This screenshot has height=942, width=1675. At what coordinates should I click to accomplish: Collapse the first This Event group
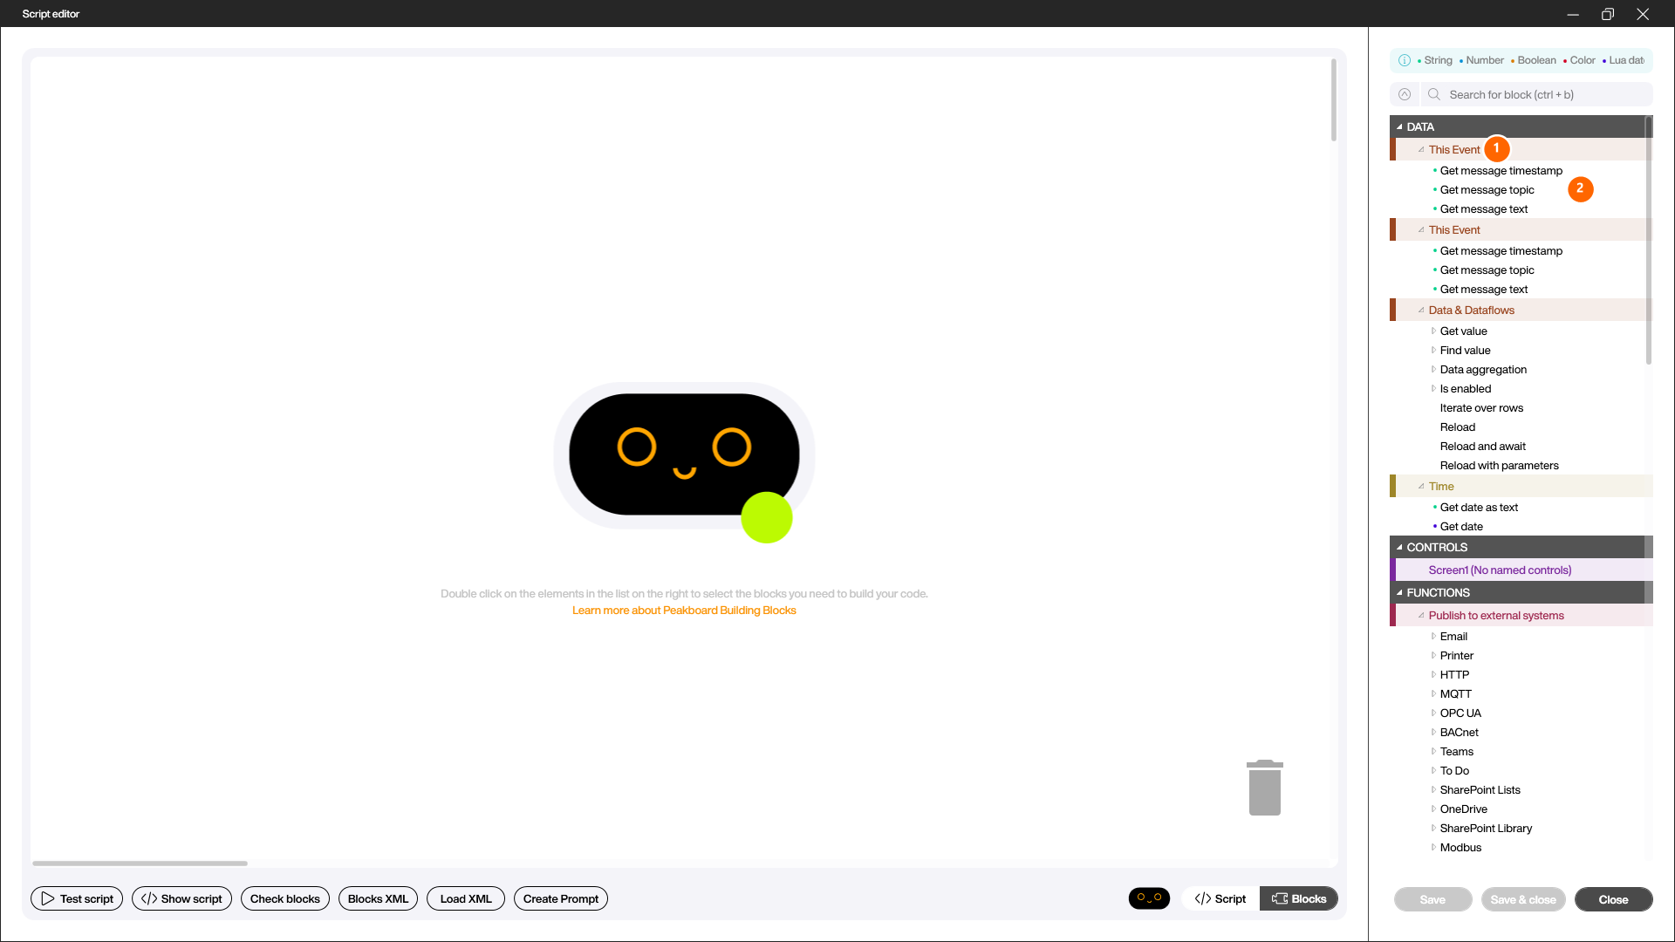pyautogui.click(x=1421, y=149)
